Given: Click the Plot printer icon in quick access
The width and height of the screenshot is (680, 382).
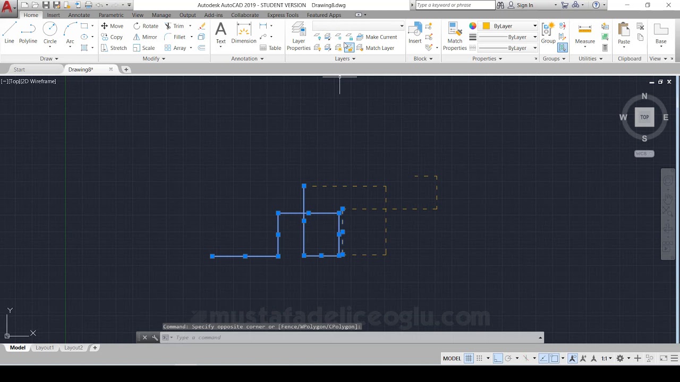Looking at the screenshot, I should pos(87,5).
